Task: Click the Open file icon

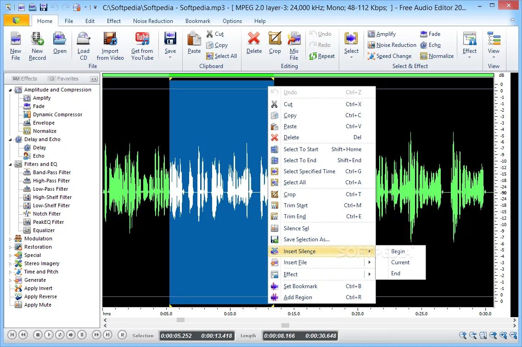Action: [60, 43]
